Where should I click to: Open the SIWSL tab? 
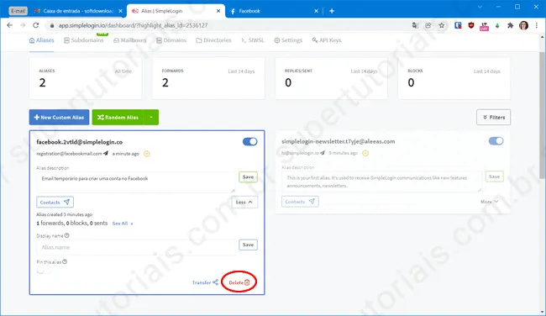pyautogui.click(x=253, y=40)
